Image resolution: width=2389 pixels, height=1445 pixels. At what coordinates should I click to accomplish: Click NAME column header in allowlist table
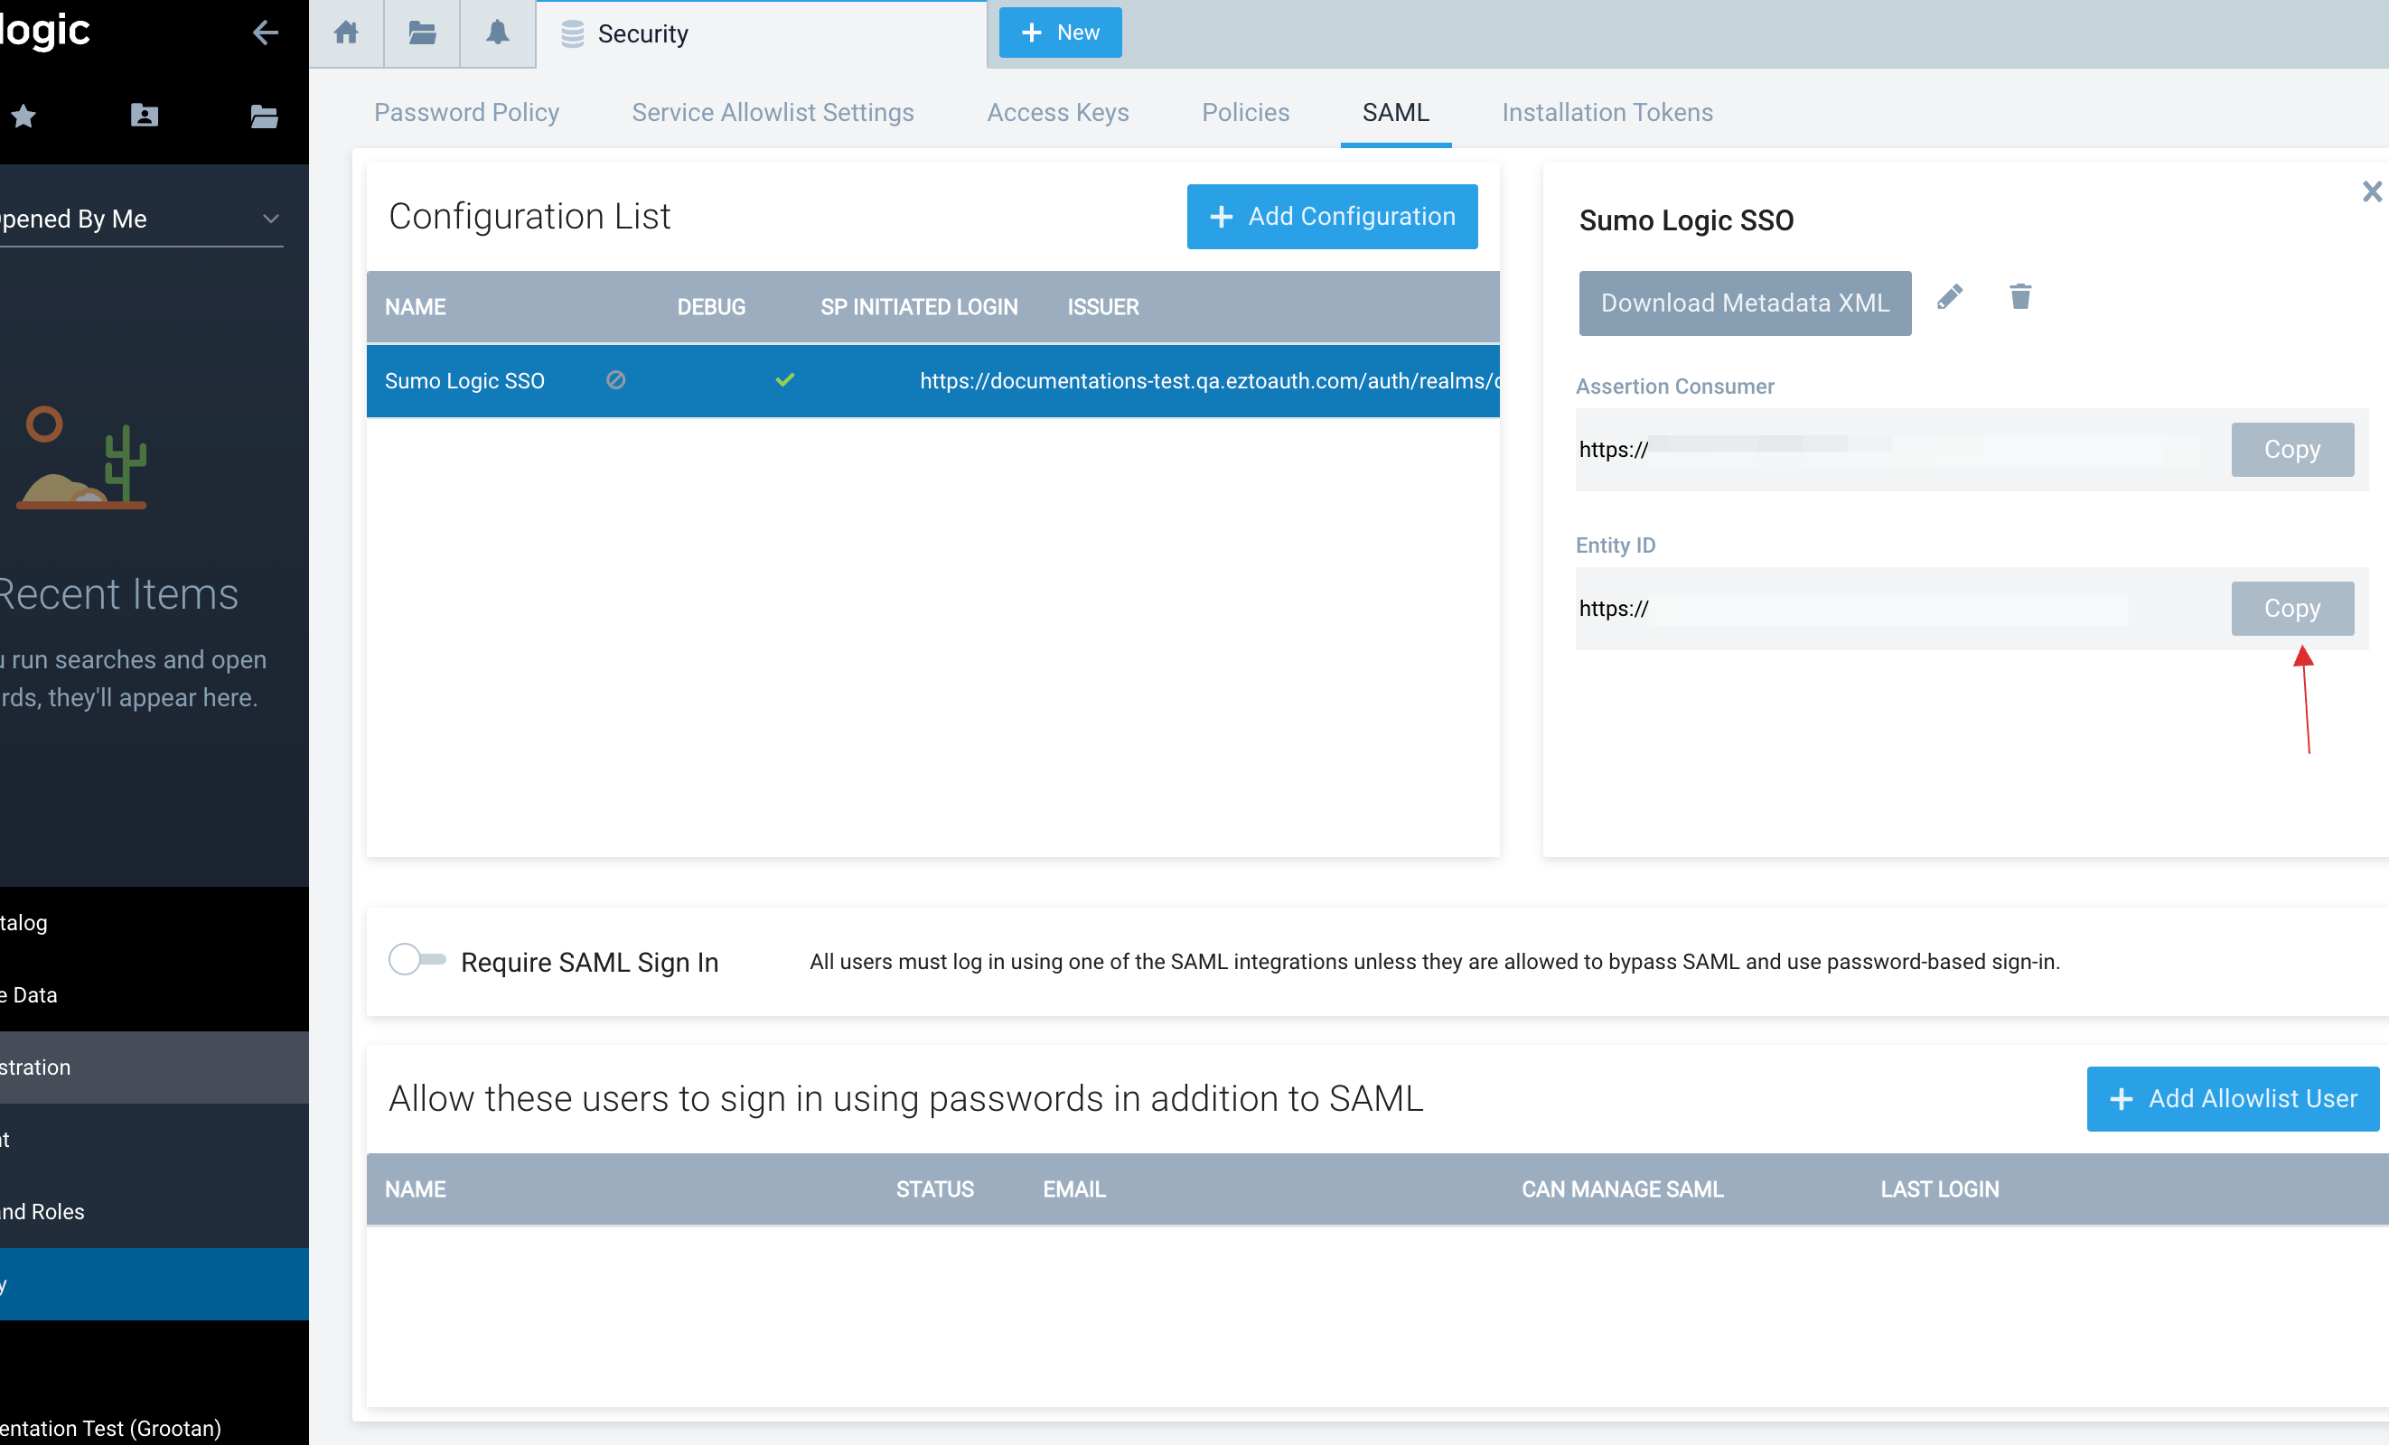[x=415, y=1189]
